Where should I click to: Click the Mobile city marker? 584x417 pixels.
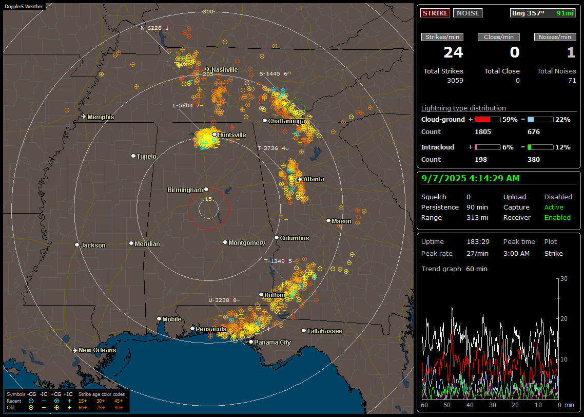[x=159, y=319]
